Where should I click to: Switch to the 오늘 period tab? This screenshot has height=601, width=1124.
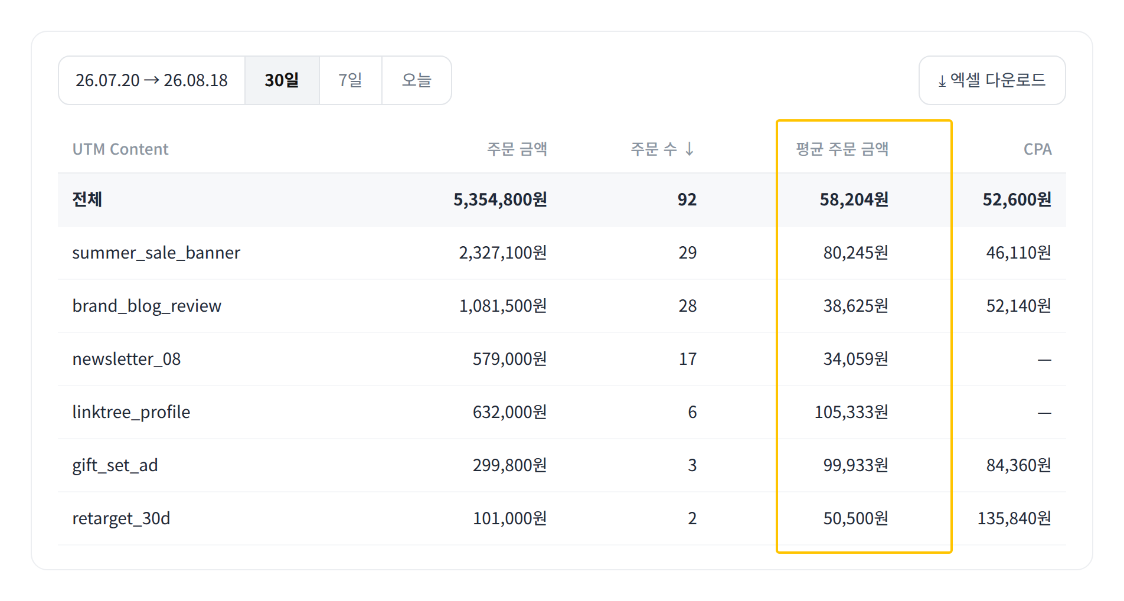point(417,80)
